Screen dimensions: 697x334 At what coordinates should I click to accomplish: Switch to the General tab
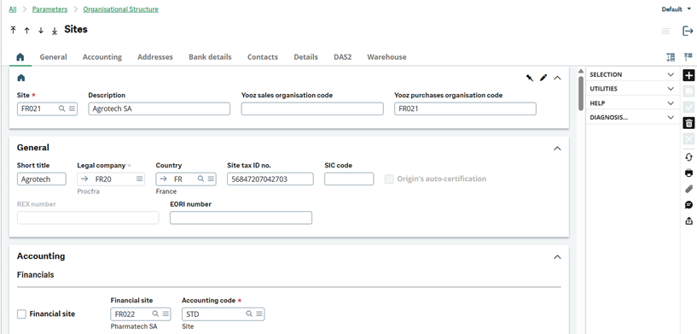tap(54, 57)
